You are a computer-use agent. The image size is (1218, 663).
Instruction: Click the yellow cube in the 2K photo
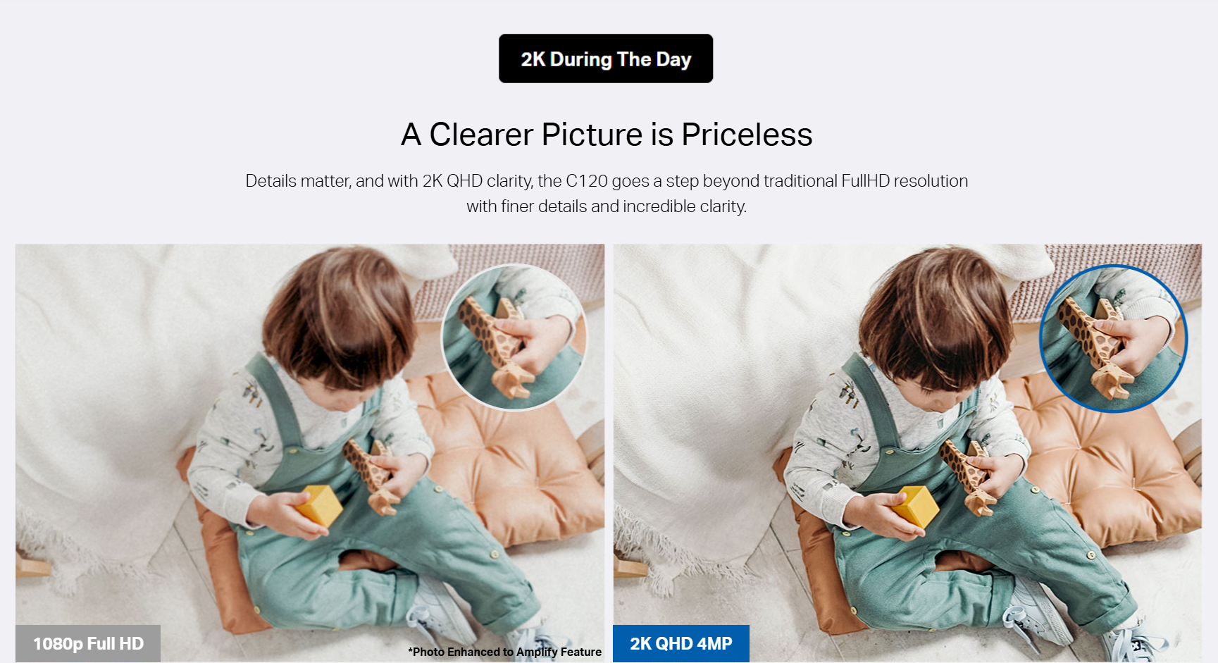[916, 505]
